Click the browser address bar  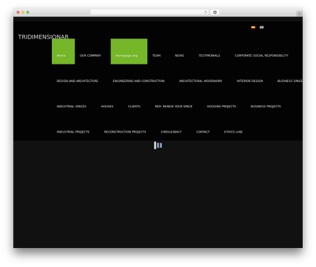pos(150,12)
